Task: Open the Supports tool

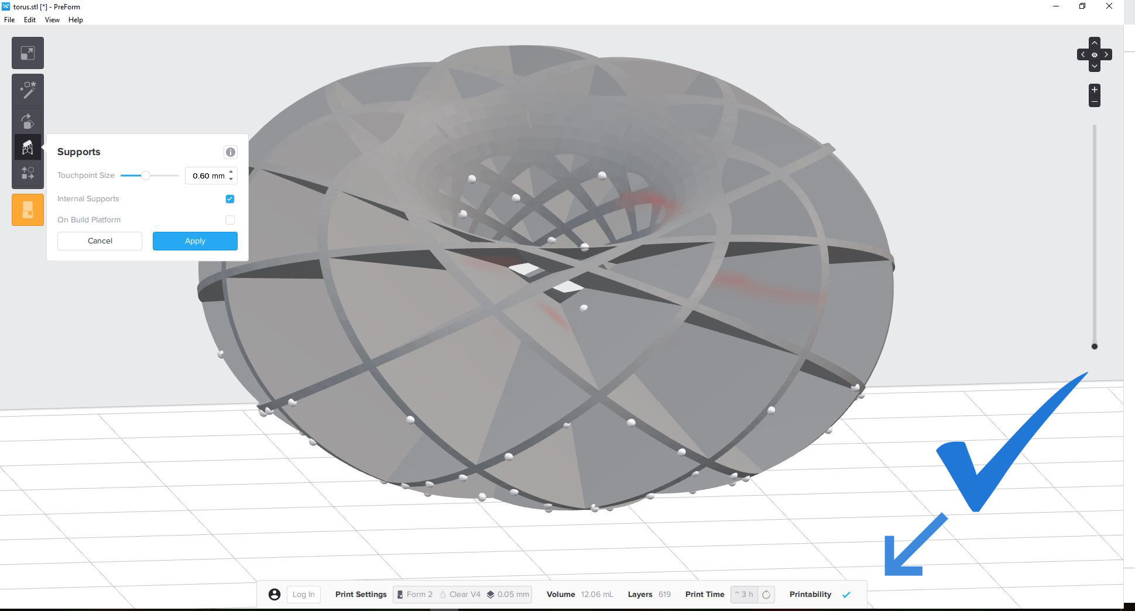Action: (28, 147)
